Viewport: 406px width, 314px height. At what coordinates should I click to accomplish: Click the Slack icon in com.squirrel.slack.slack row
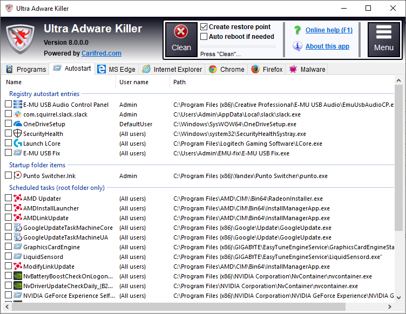18,114
